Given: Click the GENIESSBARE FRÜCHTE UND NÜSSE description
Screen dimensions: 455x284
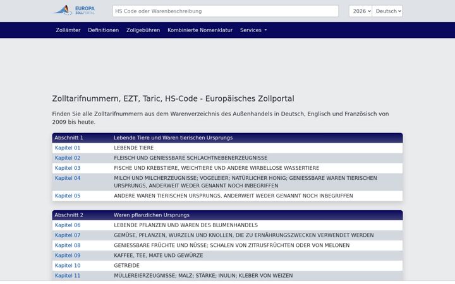Looking at the screenshot, I should pos(231,246).
